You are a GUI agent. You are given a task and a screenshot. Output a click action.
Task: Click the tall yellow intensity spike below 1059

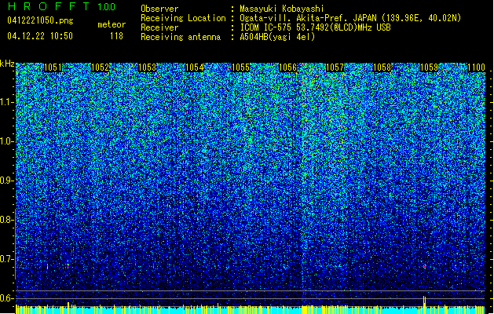425,305
